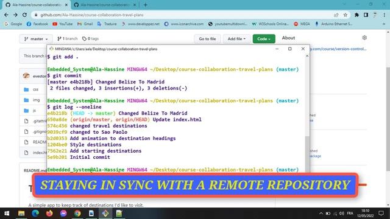Open Chrome from taskbar
This screenshot has width=390, height=219.
[77, 214]
